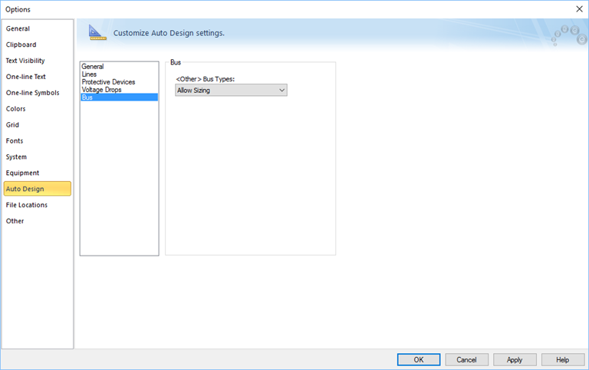Screen dimensions: 589x370
Task: Open One-line Symbols settings
Action: 32,93
